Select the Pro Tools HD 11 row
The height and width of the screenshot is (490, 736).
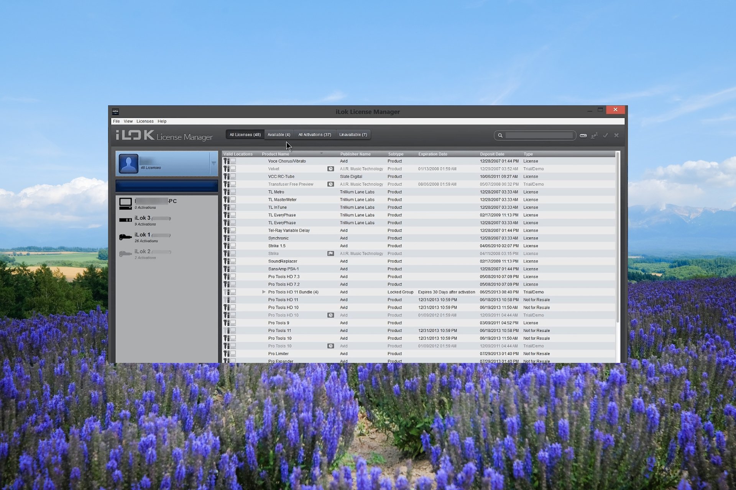point(419,300)
